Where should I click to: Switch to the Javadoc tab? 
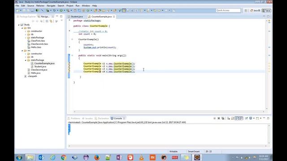(x=87, y=118)
